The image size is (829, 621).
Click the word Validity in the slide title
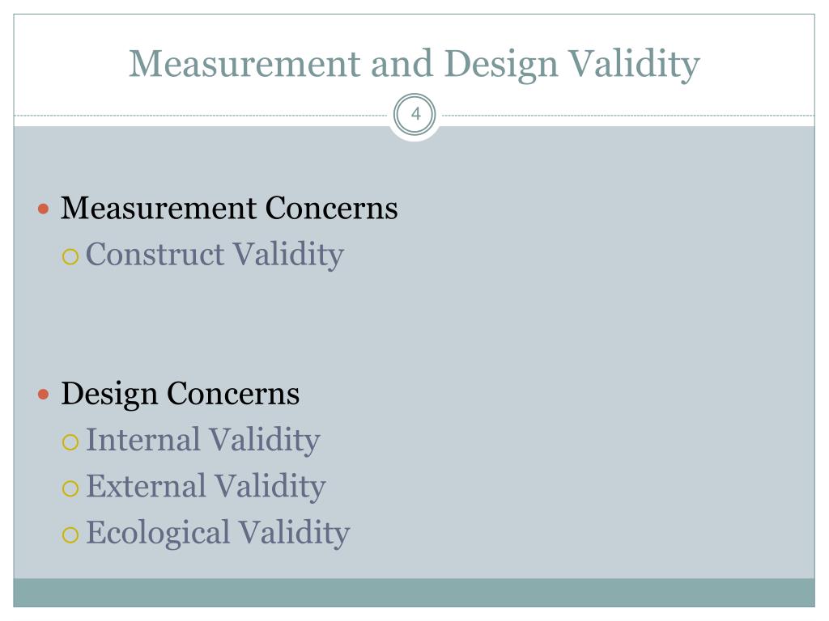click(634, 65)
